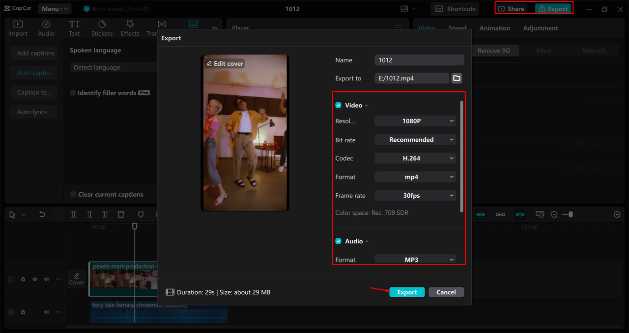Screen dimensions: 629x333
Task: Click the Name input field
Action: 419,60
